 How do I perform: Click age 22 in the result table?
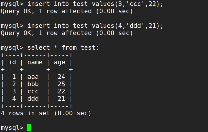(61, 92)
